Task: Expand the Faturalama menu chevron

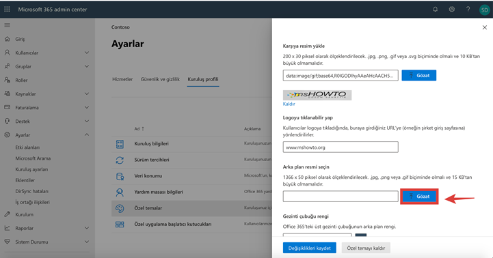Action: coord(87,107)
